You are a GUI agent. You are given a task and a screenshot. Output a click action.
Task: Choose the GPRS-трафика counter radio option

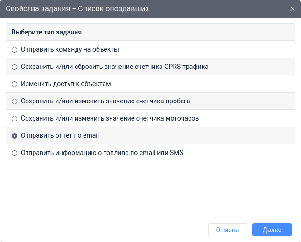click(x=14, y=67)
